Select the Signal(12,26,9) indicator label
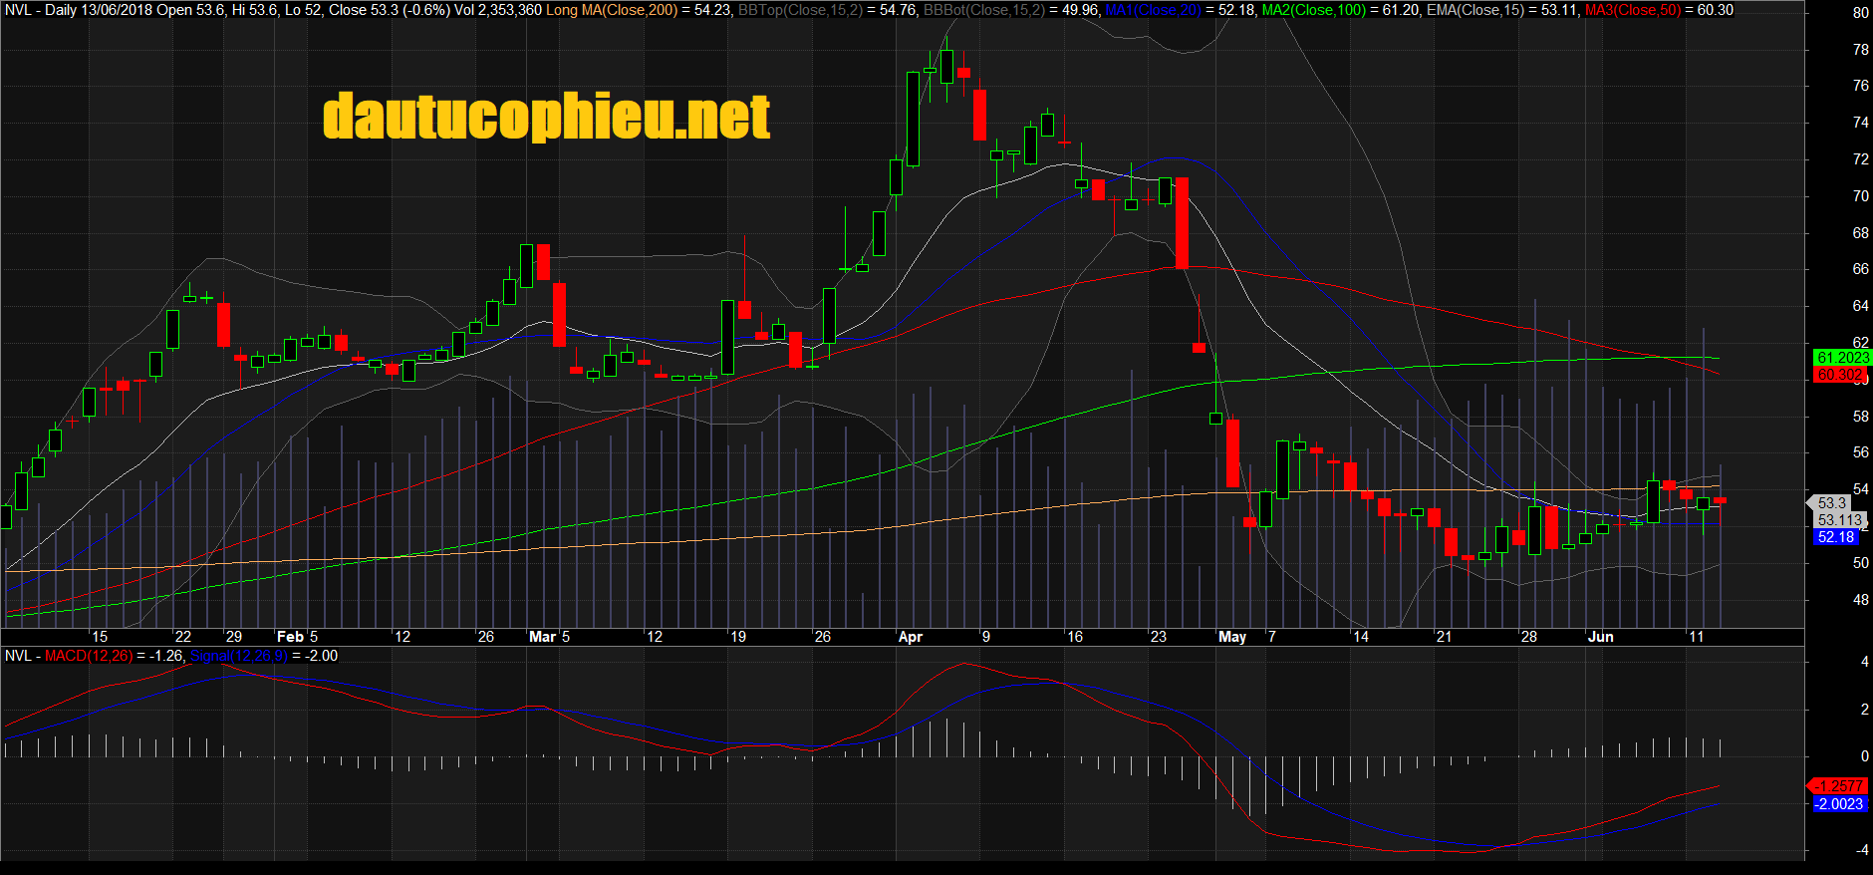1873x875 pixels. pyautogui.click(x=238, y=656)
